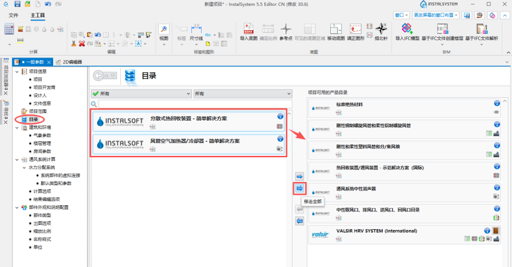Switch to the 2D编辑器 tab
The width and height of the screenshot is (512, 267).
pyautogui.click(x=69, y=62)
